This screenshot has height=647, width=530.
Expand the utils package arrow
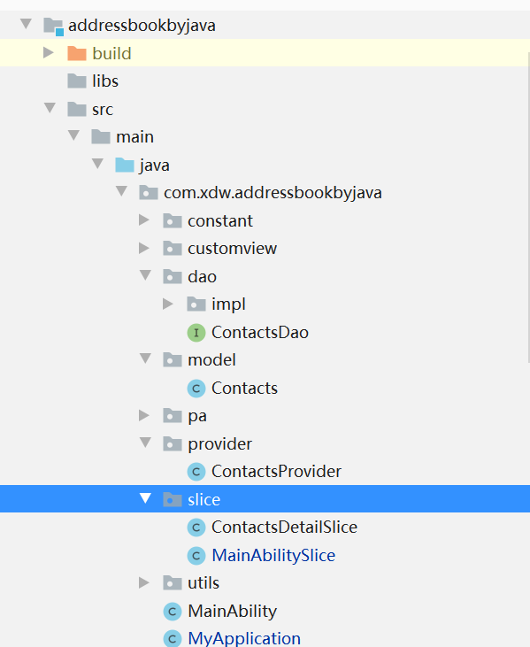coord(144,582)
